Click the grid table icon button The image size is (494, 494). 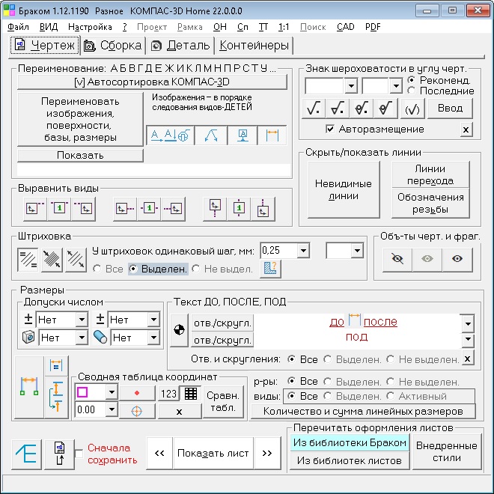[191, 393]
